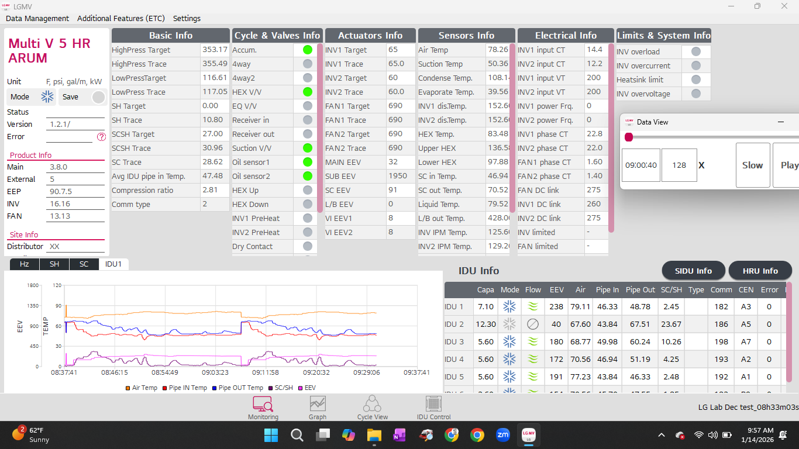Click the blocked flow icon for IDU 2
799x449 pixels.
pos(533,324)
